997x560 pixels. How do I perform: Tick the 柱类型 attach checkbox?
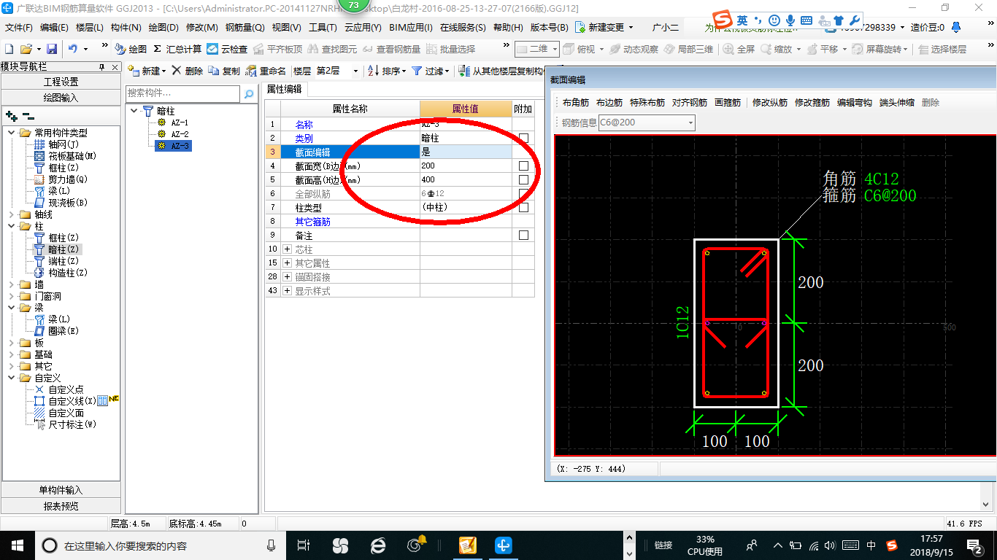pos(523,207)
